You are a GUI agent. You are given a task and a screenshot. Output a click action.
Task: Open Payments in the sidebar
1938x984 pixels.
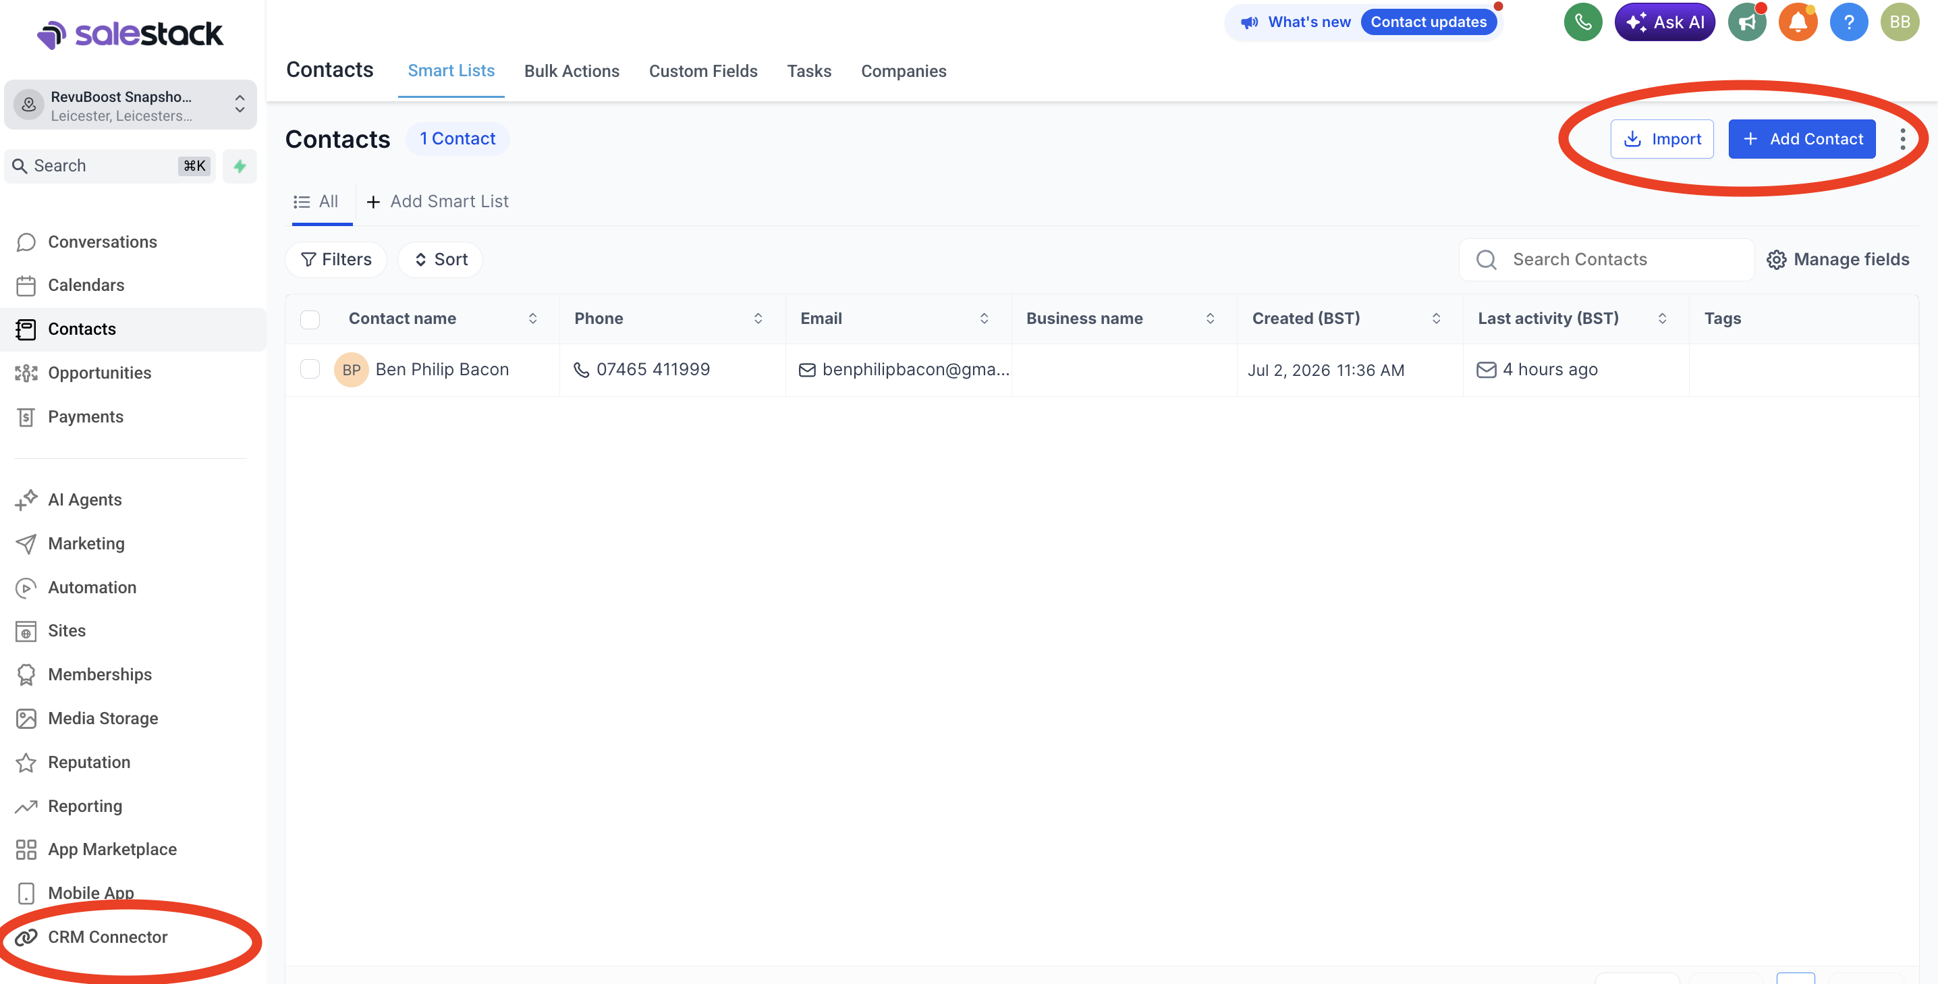pyautogui.click(x=85, y=417)
